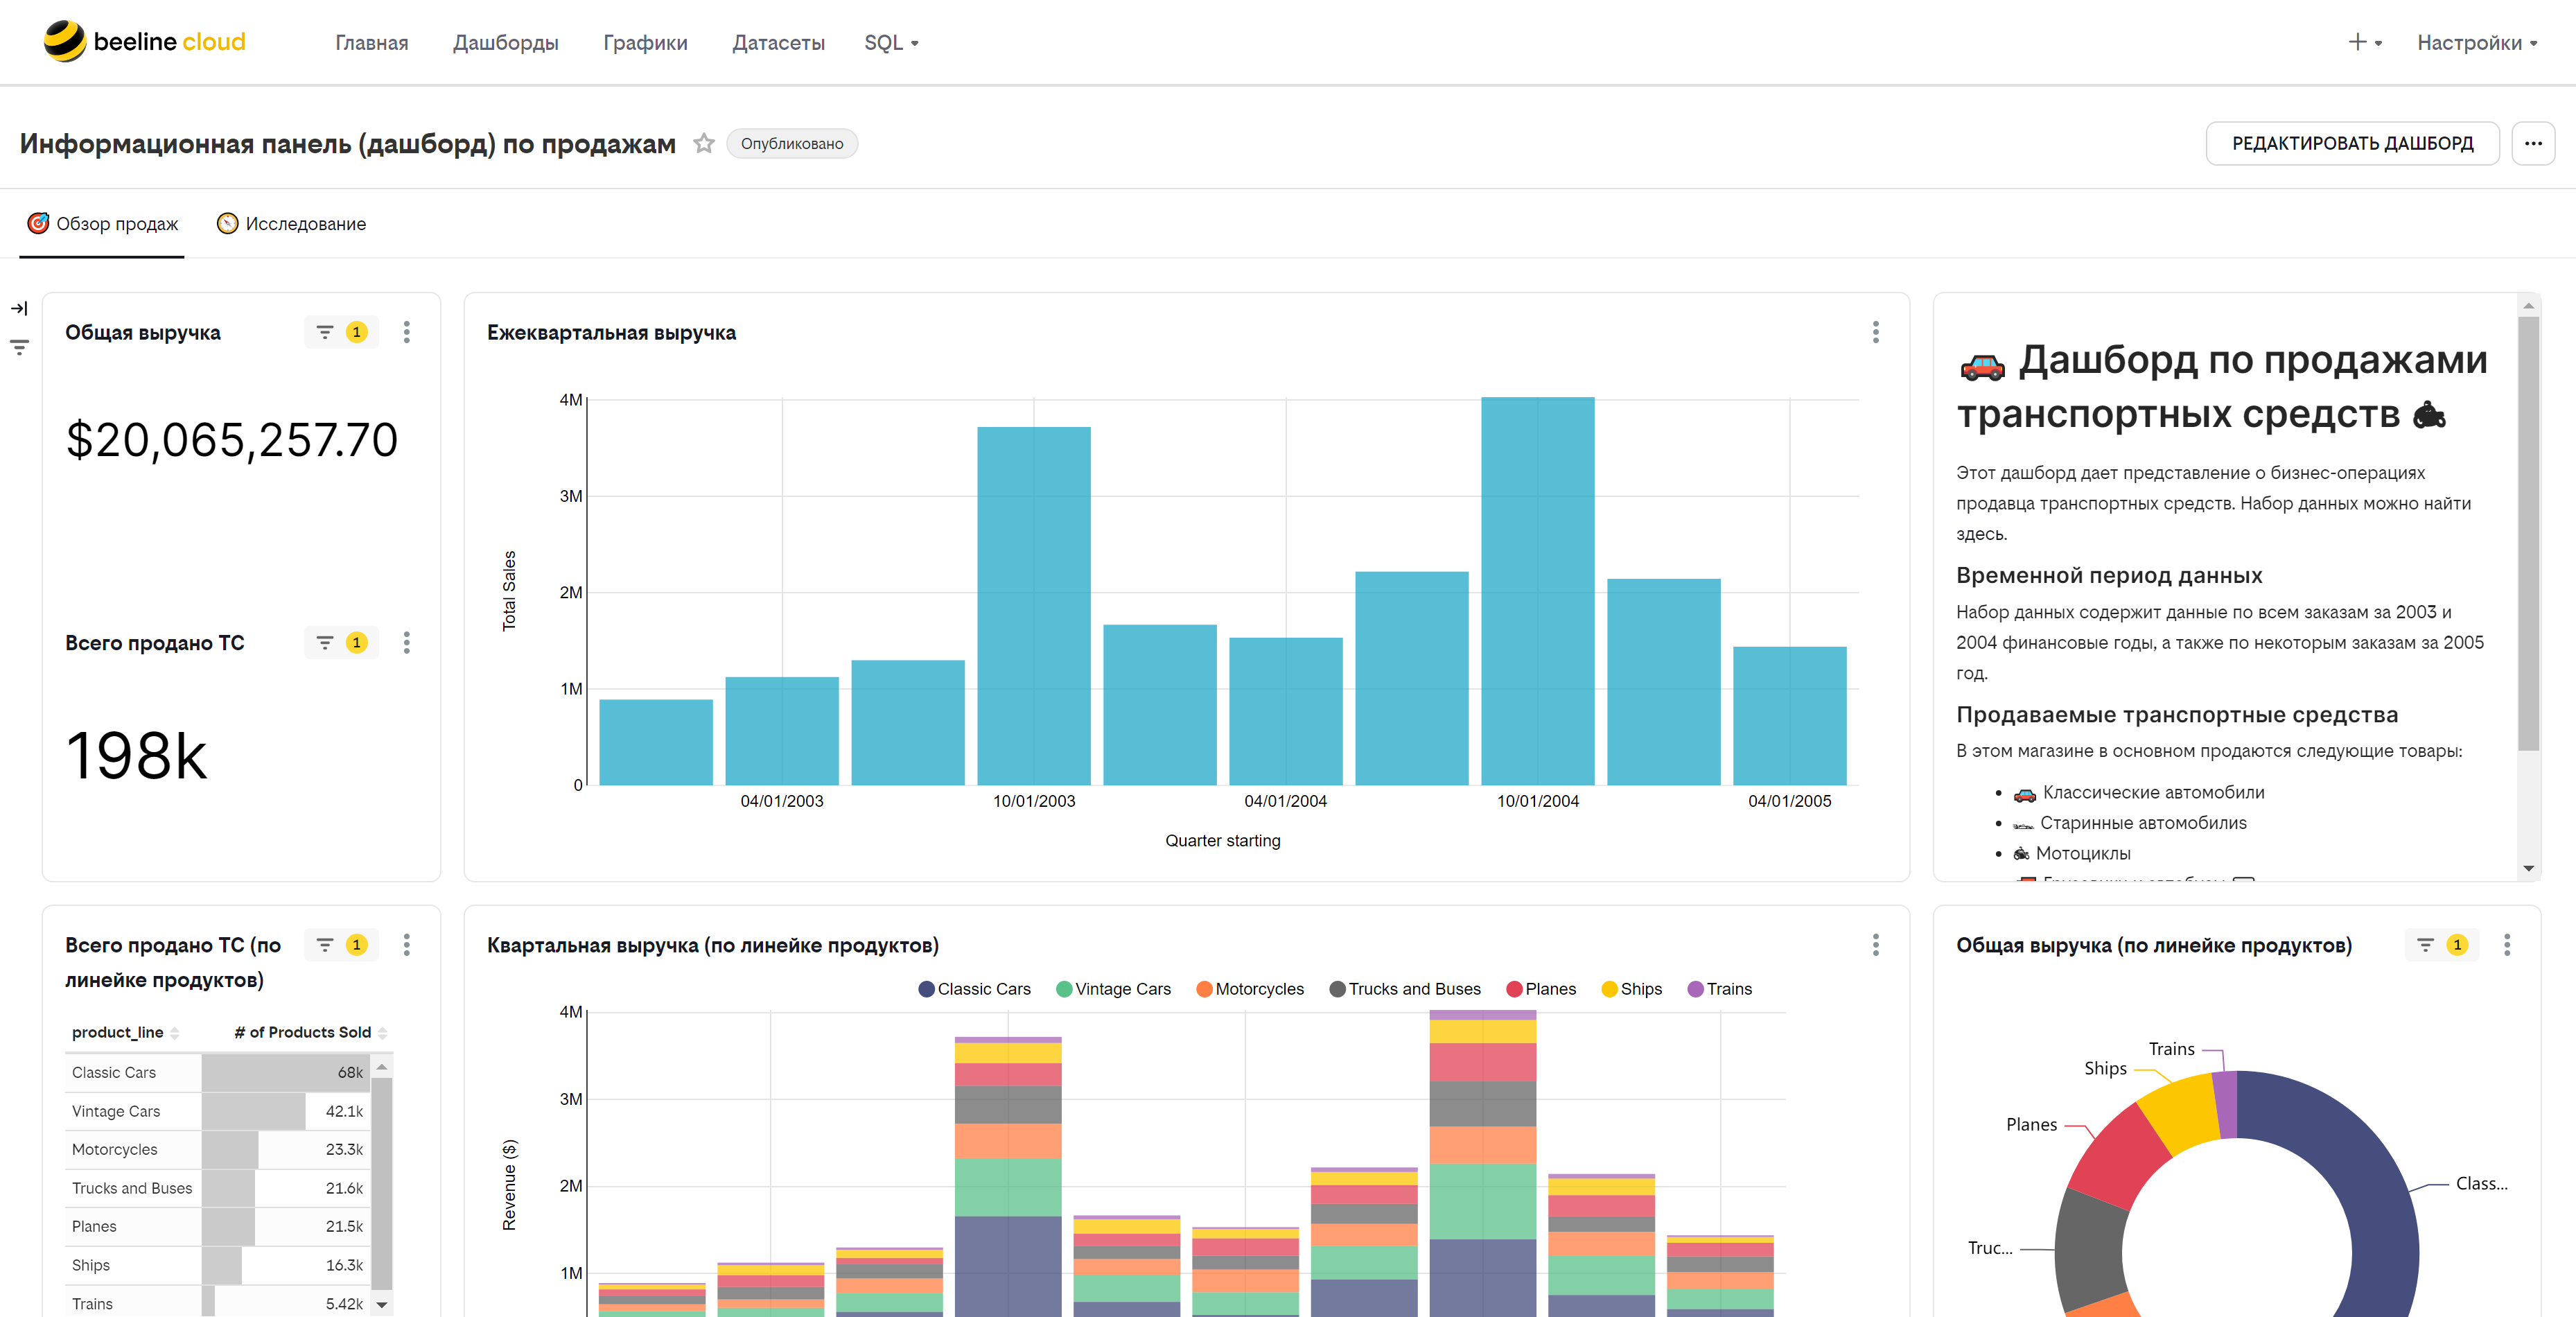Open the Общая выручка chart menu
Viewport: 2576px width, 1317px height.
click(x=406, y=332)
